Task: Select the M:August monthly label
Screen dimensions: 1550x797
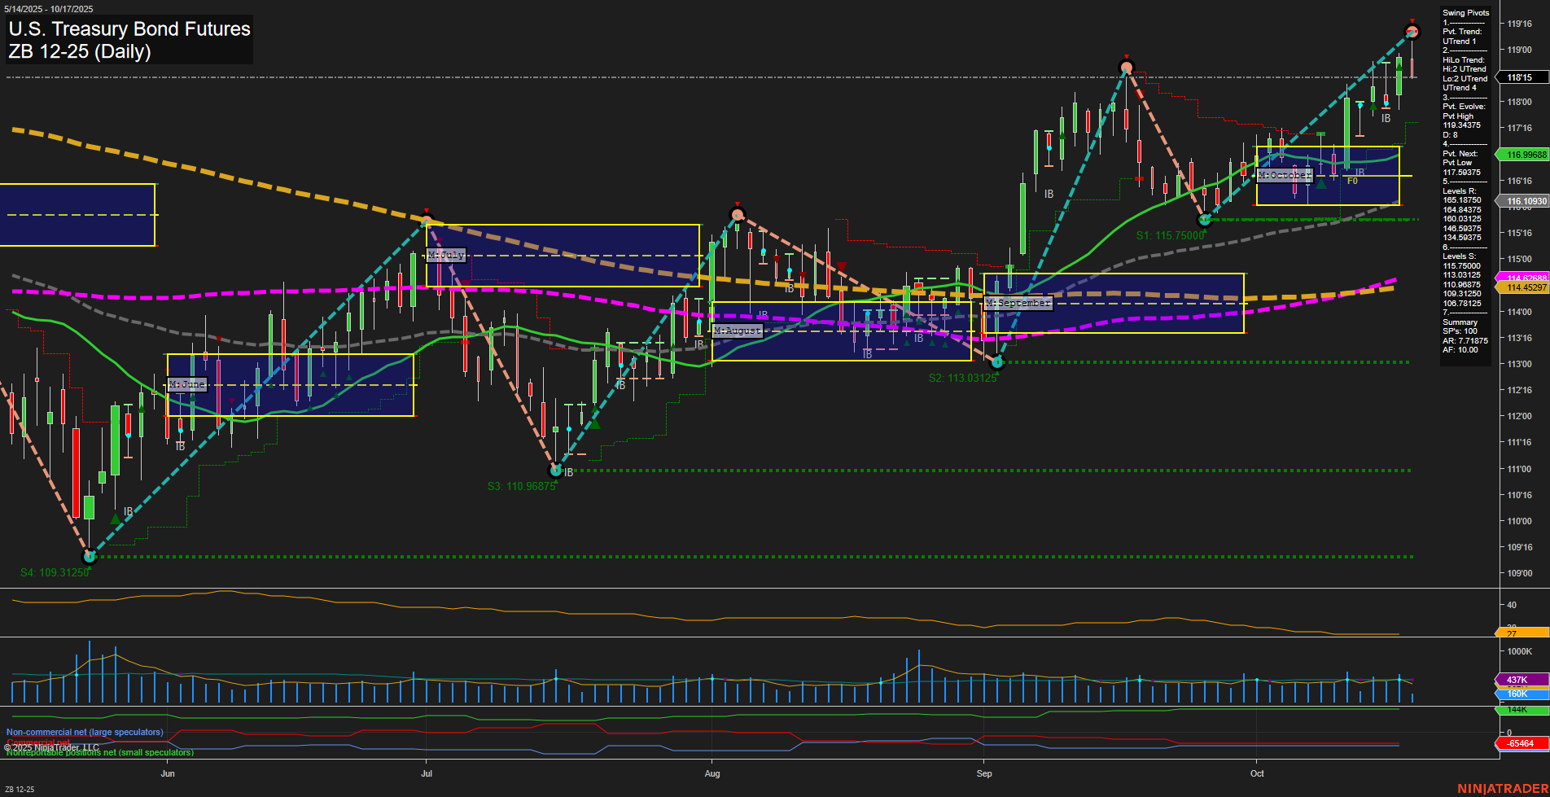Action: pyautogui.click(x=738, y=331)
